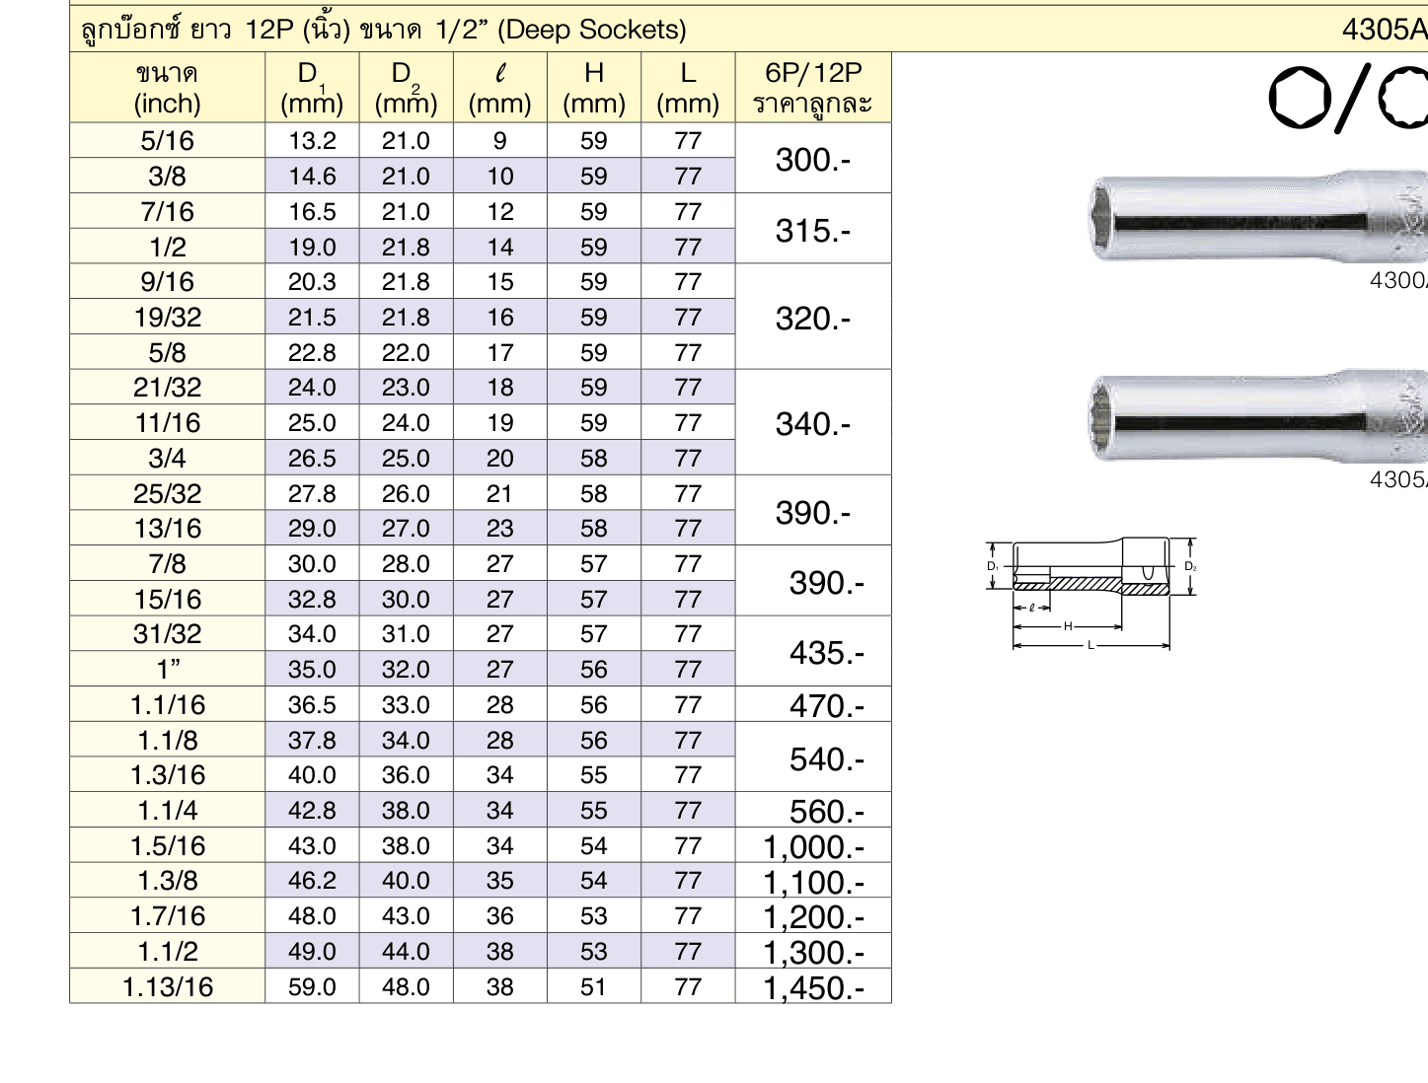Select the 1.5/16 size cell
This screenshot has width=1428, height=1083.
pyautogui.click(x=168, y=845)
